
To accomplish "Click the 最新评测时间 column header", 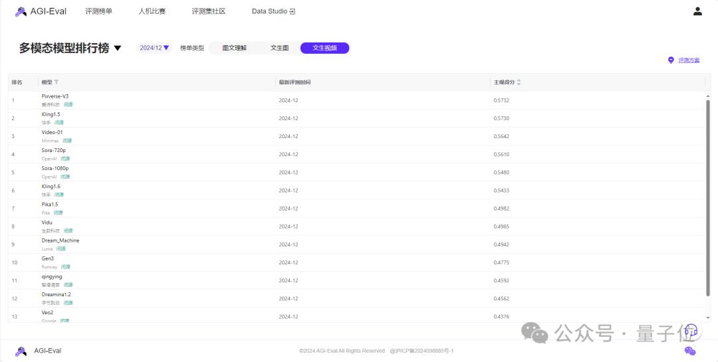I will click(x=295, y=82).
